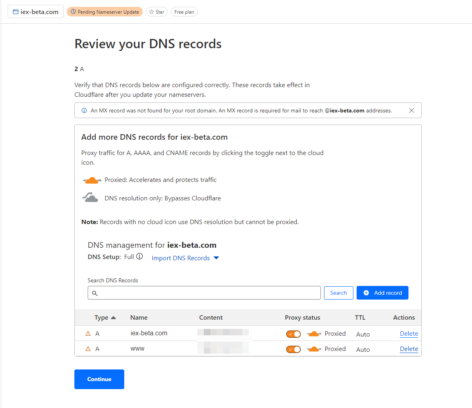Toggle proxy status for iex-beta.com record
The image size is (472, 408).
pos(293,334)
